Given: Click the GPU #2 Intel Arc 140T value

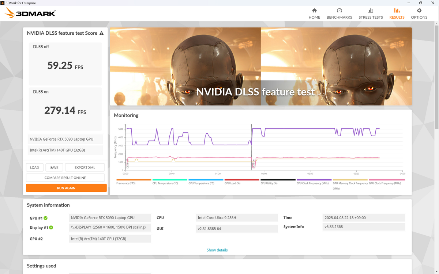Looking at the screenshot, I should coord(110,239).
